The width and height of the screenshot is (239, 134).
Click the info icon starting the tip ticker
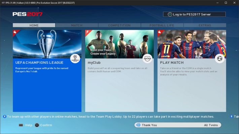point(5,117)
